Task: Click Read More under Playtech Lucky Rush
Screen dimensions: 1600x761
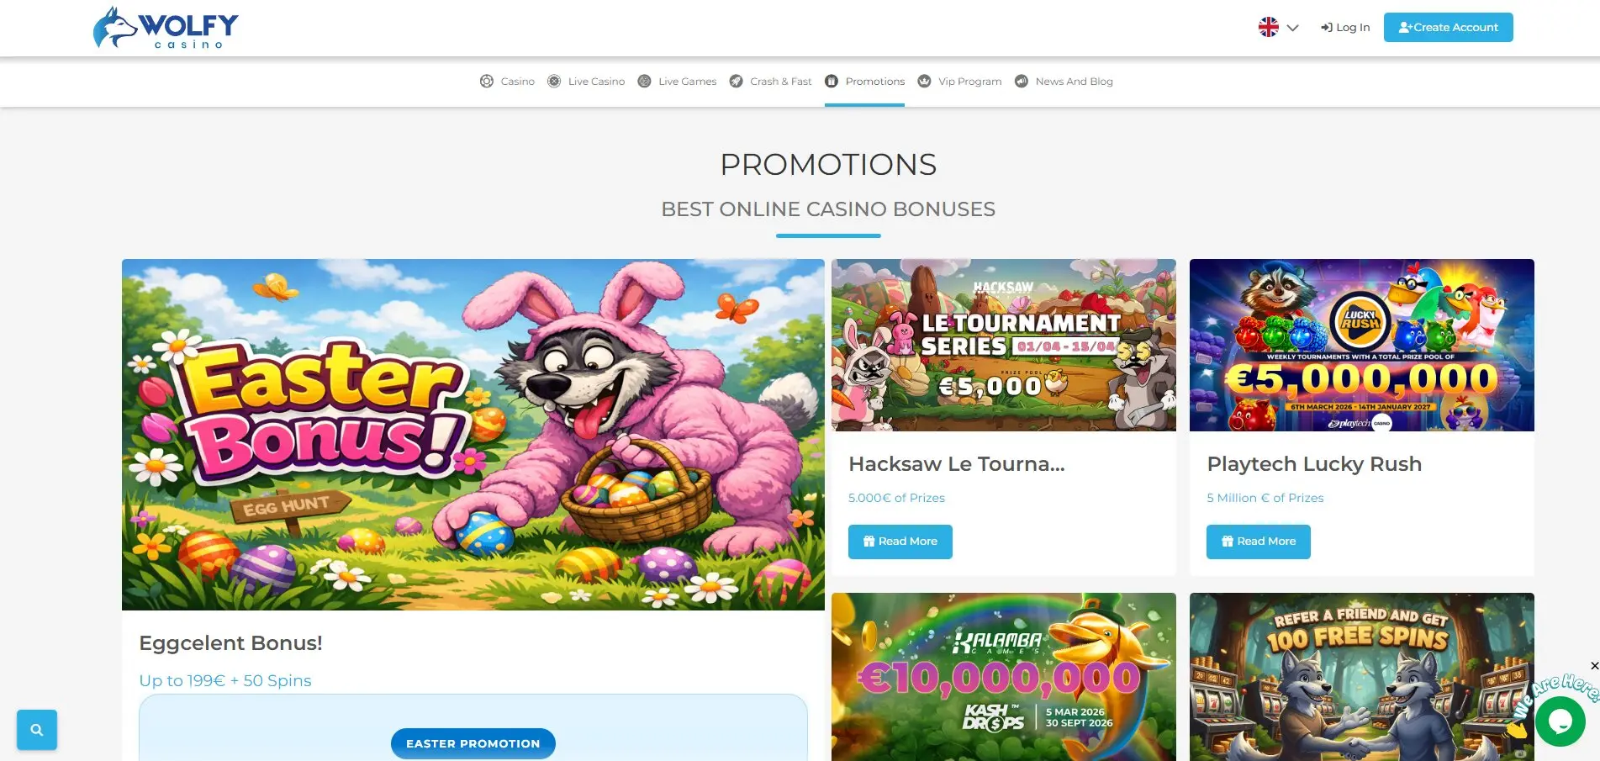Action: (1258, 542)
